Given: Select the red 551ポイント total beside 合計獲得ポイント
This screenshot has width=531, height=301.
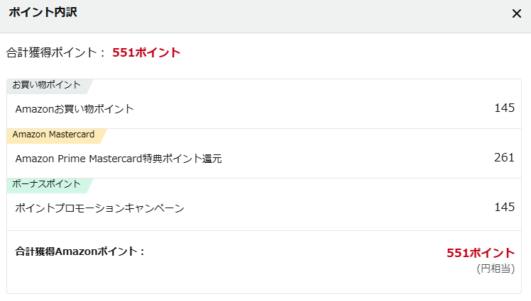Looking at the screenshot, I should (x=146, y=52).
